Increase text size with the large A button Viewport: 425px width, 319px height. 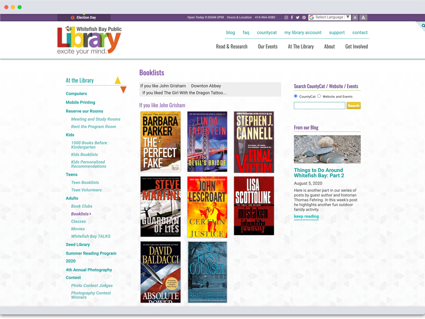point(363,18)
